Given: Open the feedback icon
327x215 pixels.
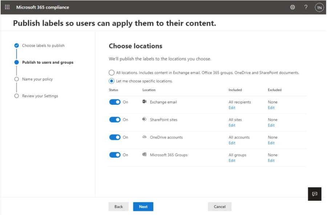Looking at the screenshot, I should 314,194.
